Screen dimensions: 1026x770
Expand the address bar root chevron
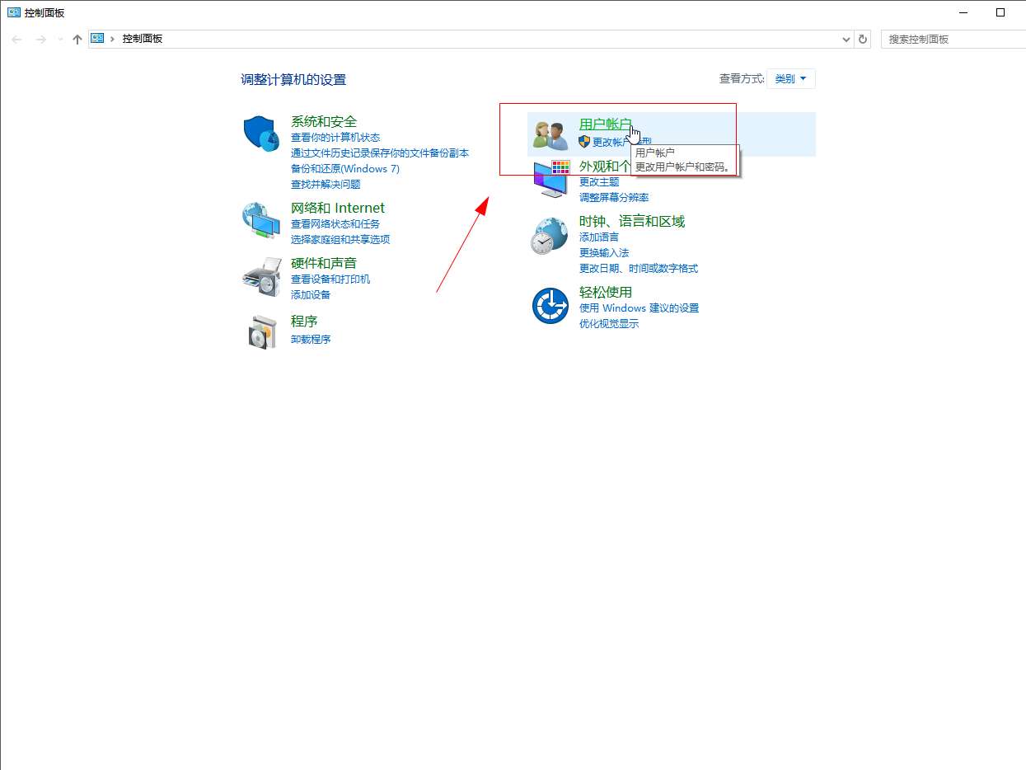click(x=112, y=39)
